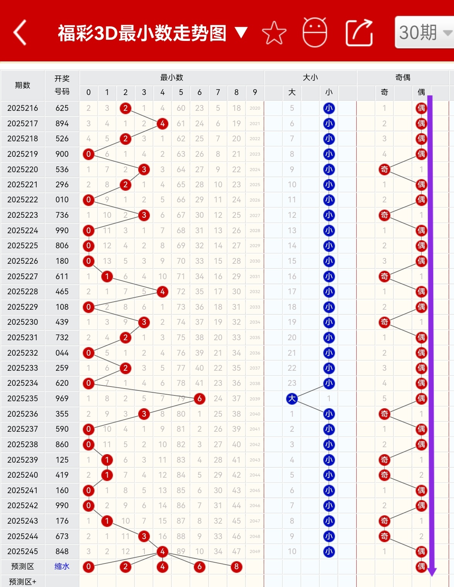Image resolution: width=454 pixels, height=587 pixels.
Task: Select the 奇 column header
Action: (x=385, y=92)
